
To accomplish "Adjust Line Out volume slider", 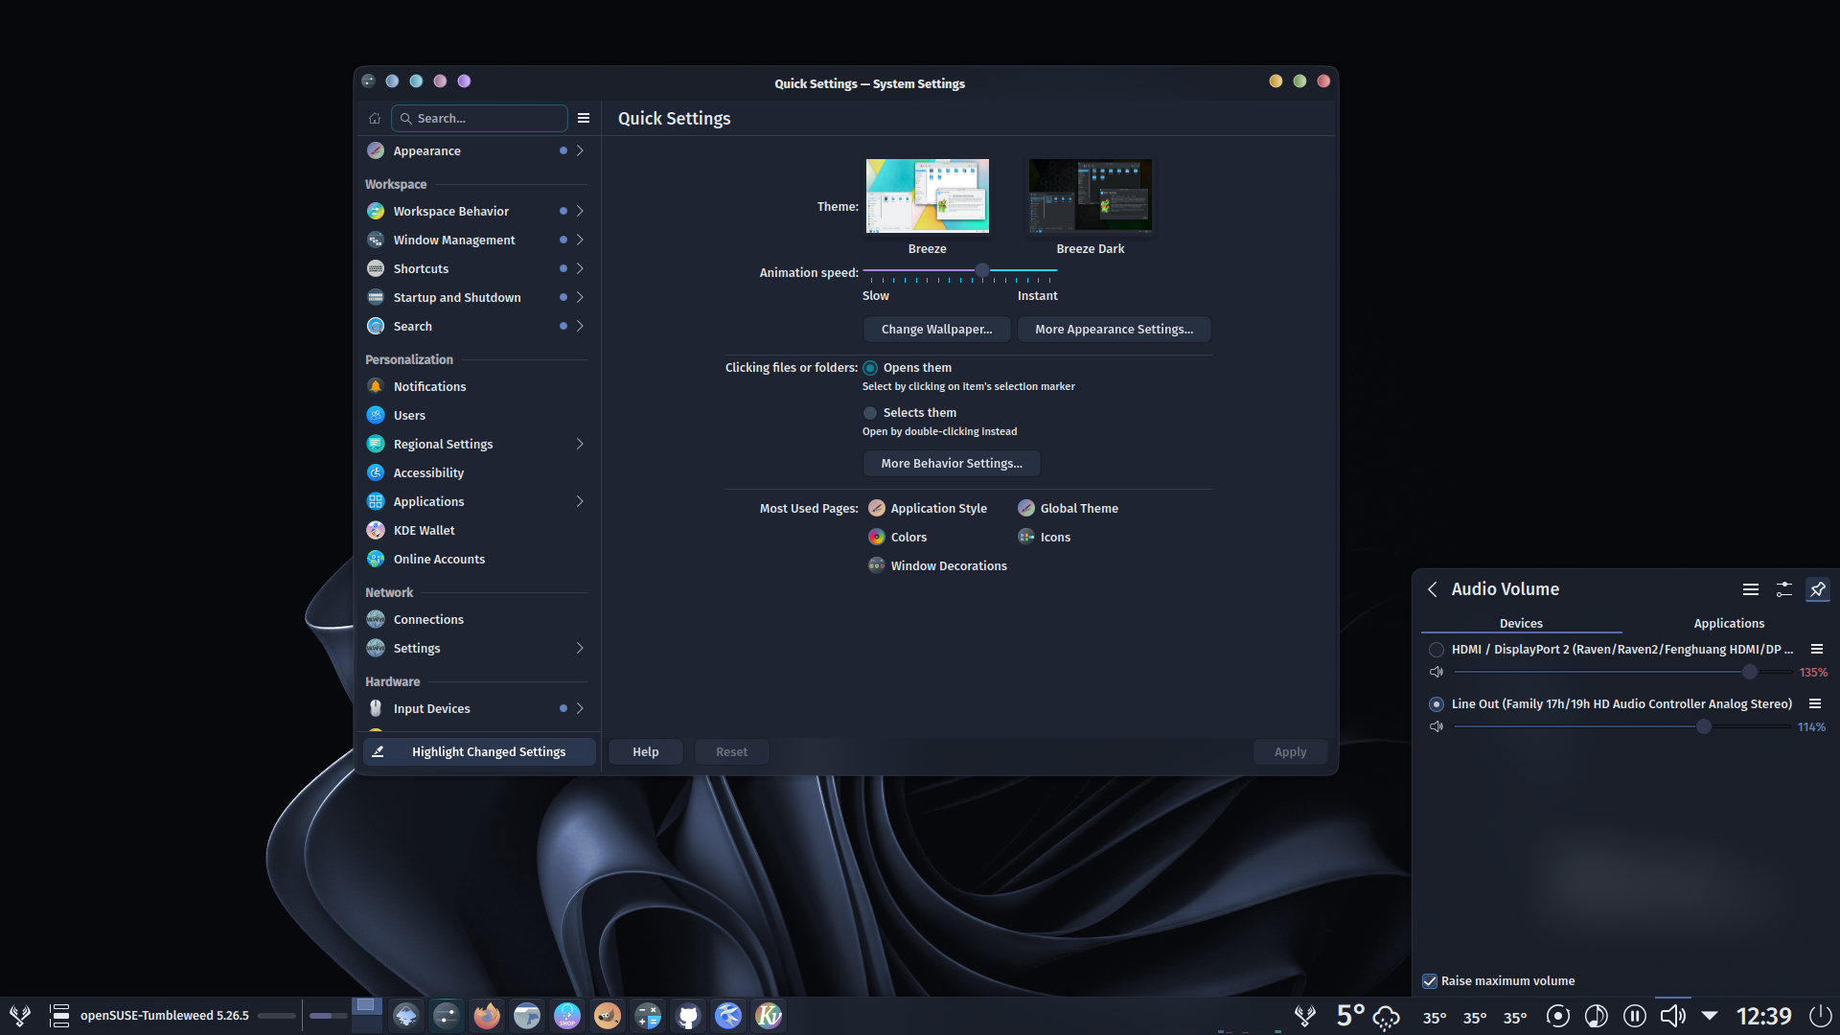I will (x=1621, y=726).
